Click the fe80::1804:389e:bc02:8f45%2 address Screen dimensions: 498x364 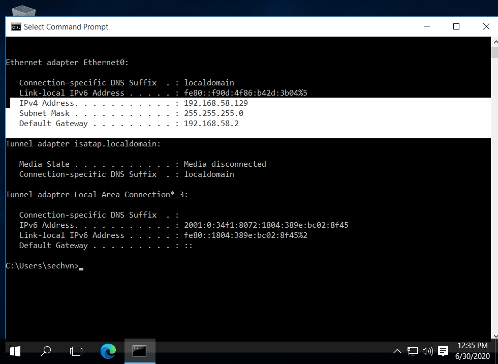pyautogui.click(x=245, y=235)
